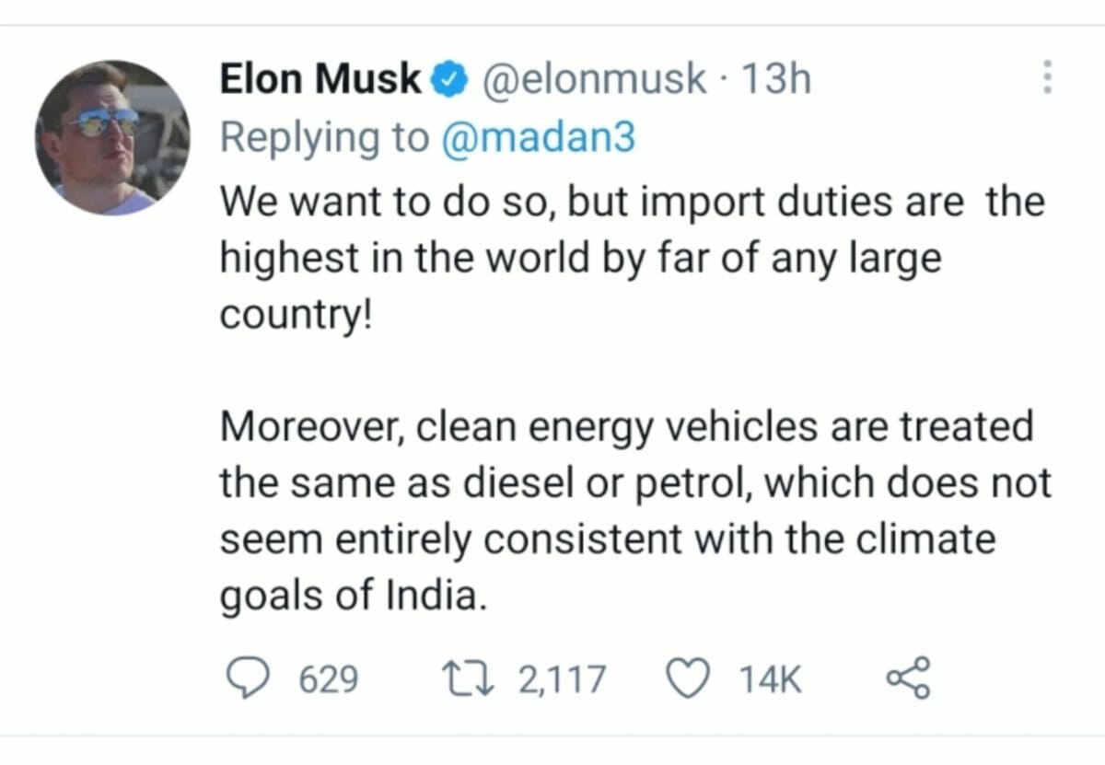Click the word 'country!' in the tweet
This screenshot has height=765, width=1105.
pos(297,316)
